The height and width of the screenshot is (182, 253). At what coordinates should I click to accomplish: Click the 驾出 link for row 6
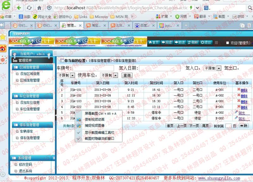pyautogui.click(x=242, y=119)
